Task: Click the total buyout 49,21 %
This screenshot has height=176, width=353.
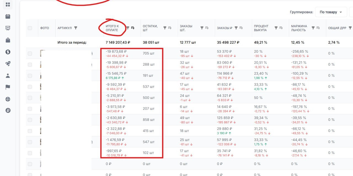Action: pos(261,42)
